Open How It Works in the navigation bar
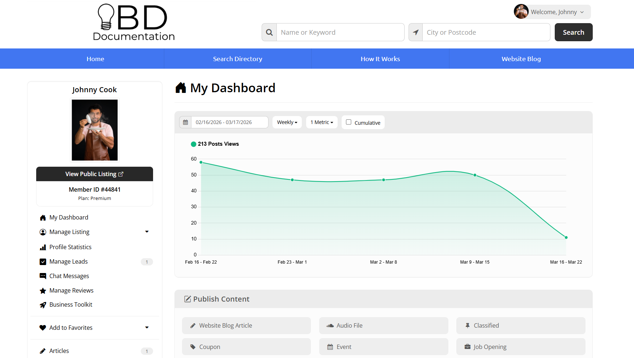Screen dimensions: 634x358 coord(380,59)
